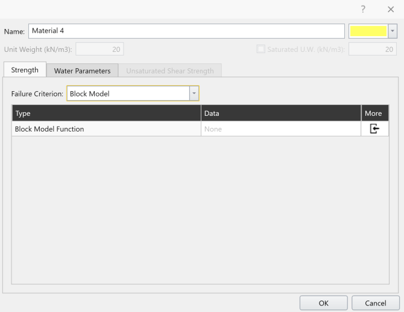Confirm with the OK button
404x312 pixels.
[324, 303]
